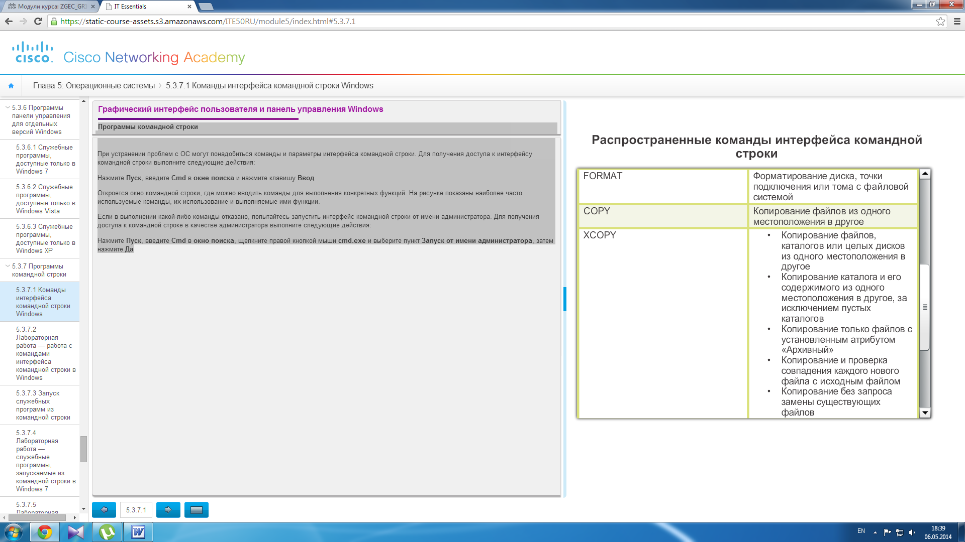Toggle the full-screen layout button next to the arrows
This screenshot has width=965, height=542.
[197, 510]
